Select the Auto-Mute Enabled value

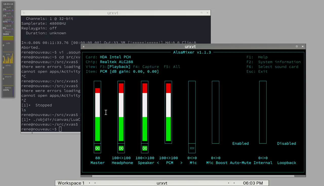[x=240, y=143]
